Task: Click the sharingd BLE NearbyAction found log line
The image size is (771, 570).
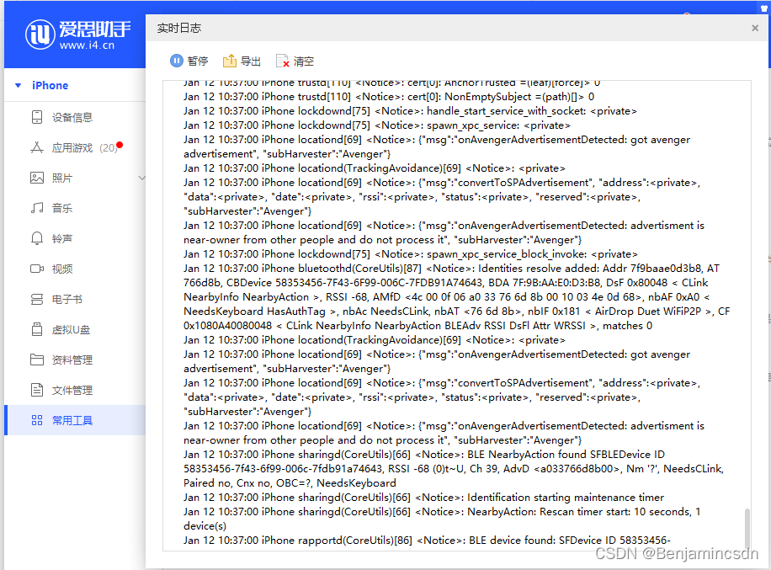Action: point(454,469)
